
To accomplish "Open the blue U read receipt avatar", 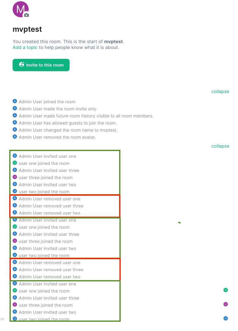I will [226, 318].
